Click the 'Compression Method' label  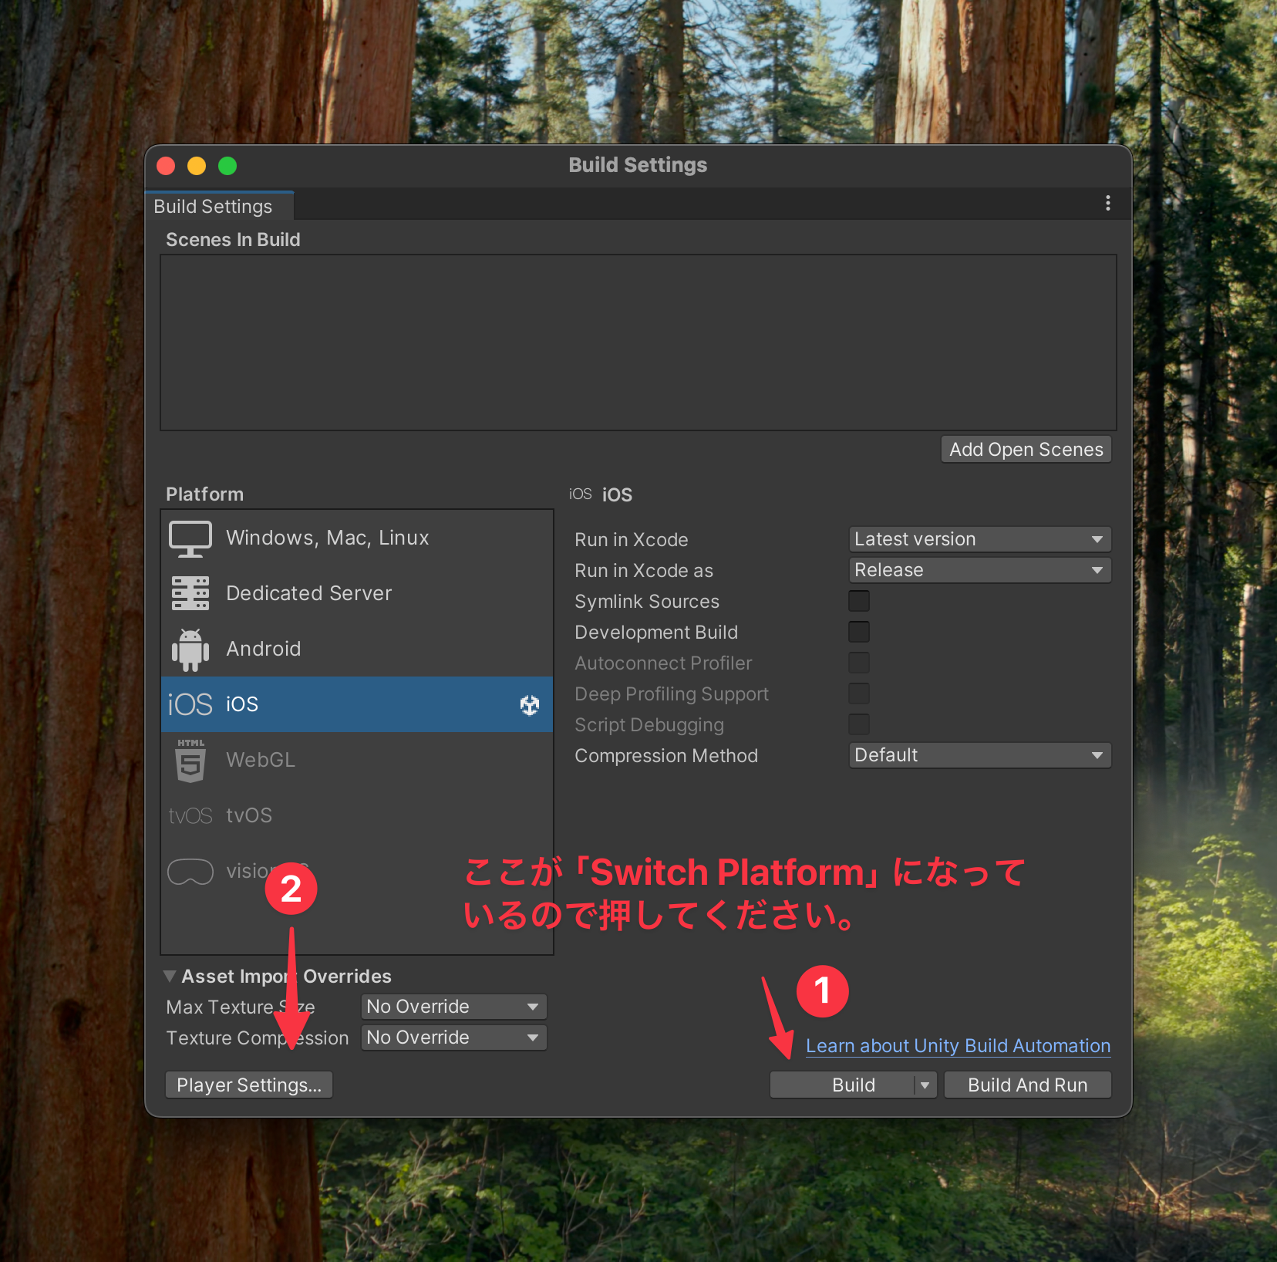point(666,756)
